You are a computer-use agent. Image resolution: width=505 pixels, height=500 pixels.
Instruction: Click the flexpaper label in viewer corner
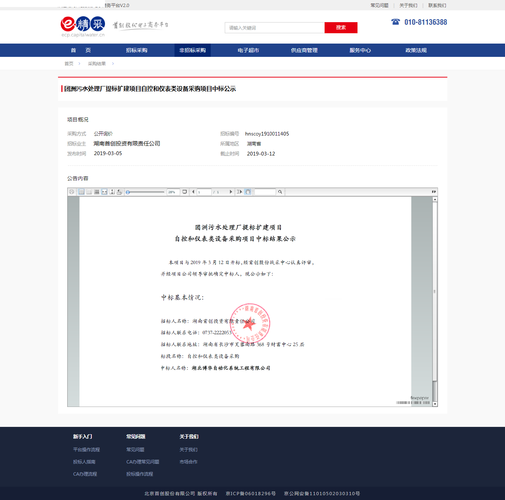419,398
